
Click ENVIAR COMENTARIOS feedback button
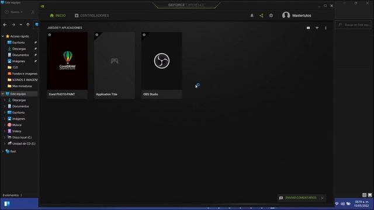point(298,198)
